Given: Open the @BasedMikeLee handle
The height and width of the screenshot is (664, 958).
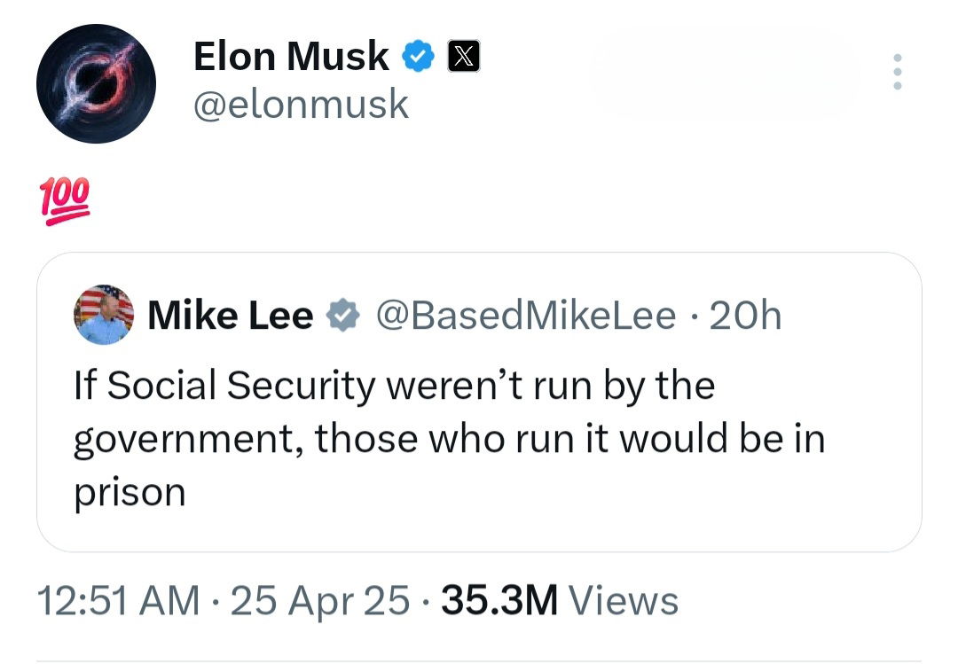Looking at the screenshot, I should point(525,316).
